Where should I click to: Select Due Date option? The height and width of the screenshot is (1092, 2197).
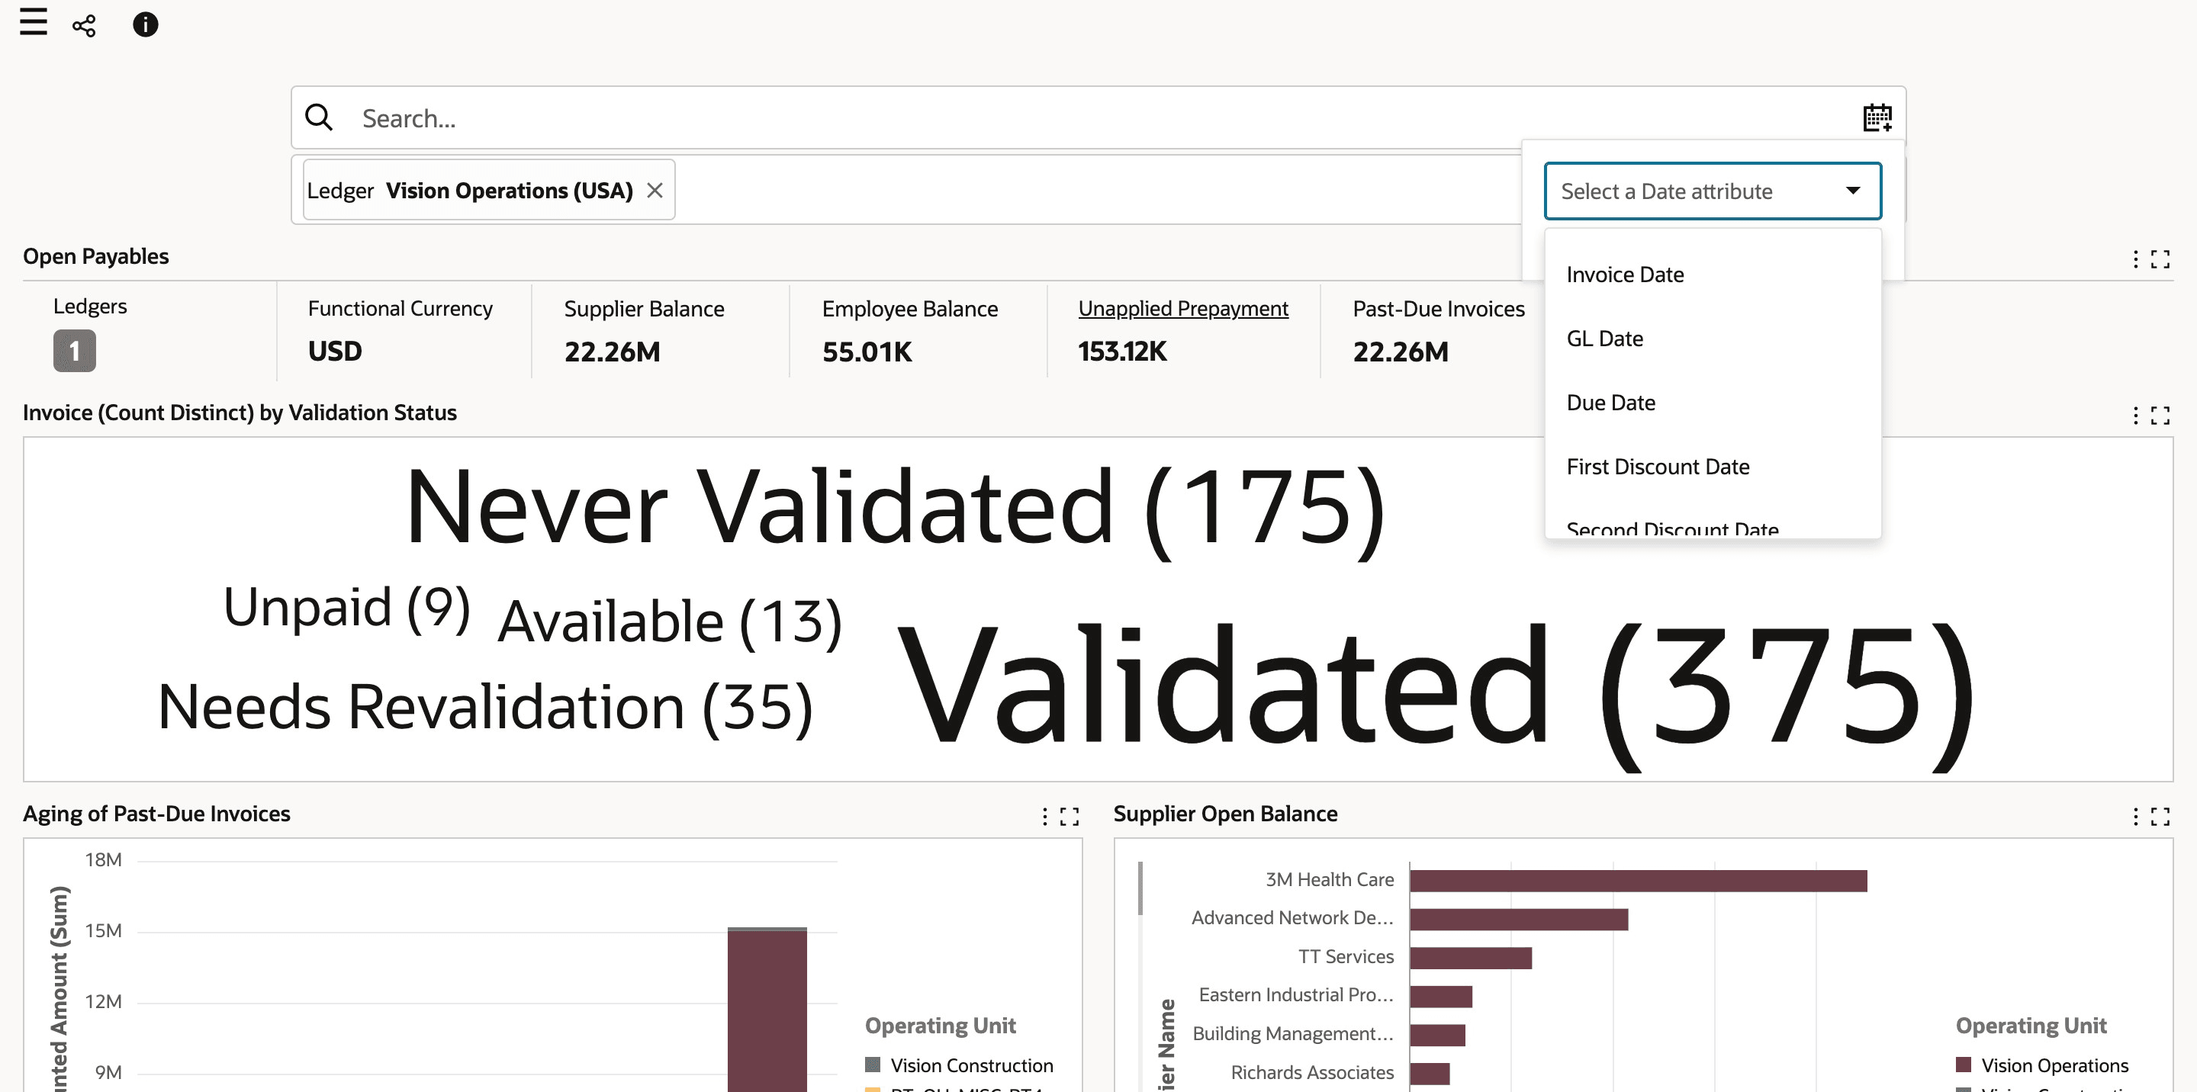[x=1713, y=403]
